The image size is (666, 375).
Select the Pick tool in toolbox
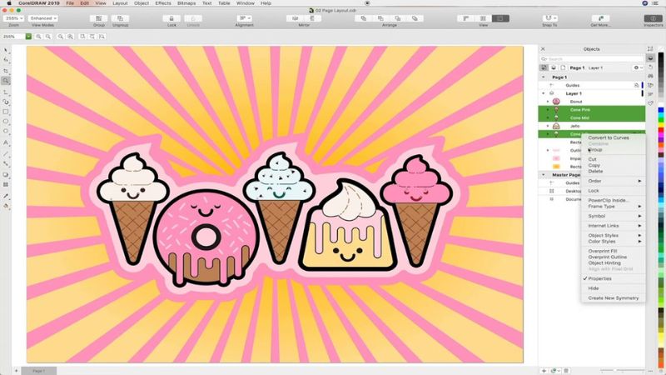(x=6, y=49)
